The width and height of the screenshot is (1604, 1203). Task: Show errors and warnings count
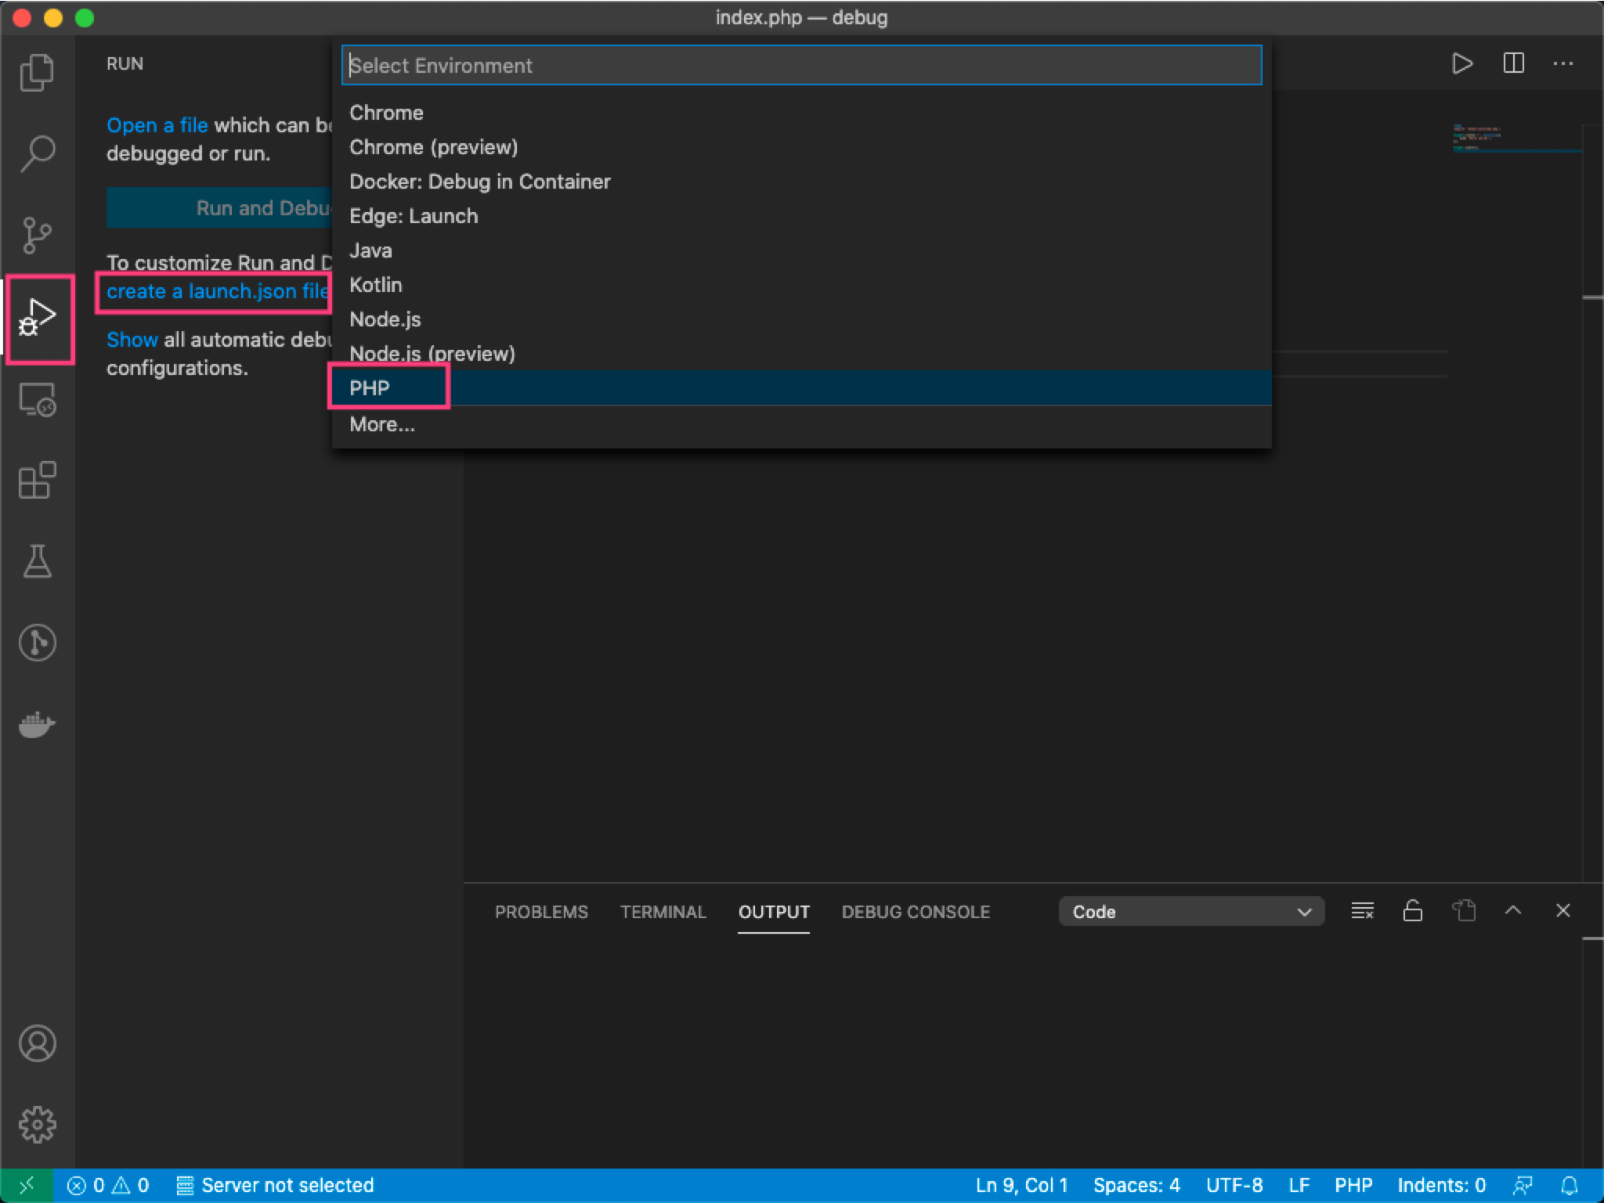click(108, 1185)
